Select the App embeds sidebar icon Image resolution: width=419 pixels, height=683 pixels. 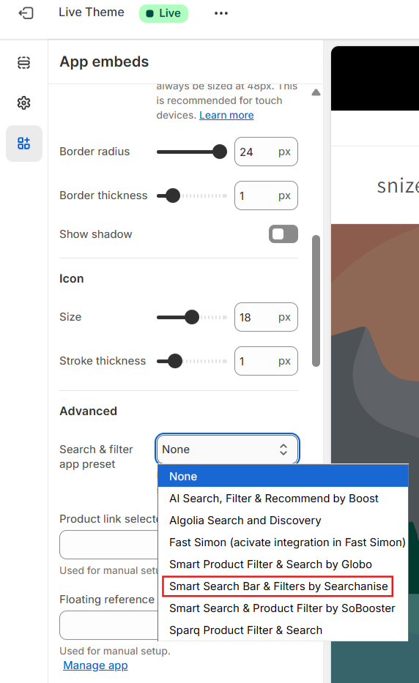click(x=24, y=143)
